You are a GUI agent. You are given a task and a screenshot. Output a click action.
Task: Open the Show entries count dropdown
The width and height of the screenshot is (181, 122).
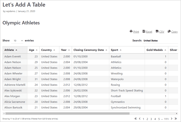17,41
